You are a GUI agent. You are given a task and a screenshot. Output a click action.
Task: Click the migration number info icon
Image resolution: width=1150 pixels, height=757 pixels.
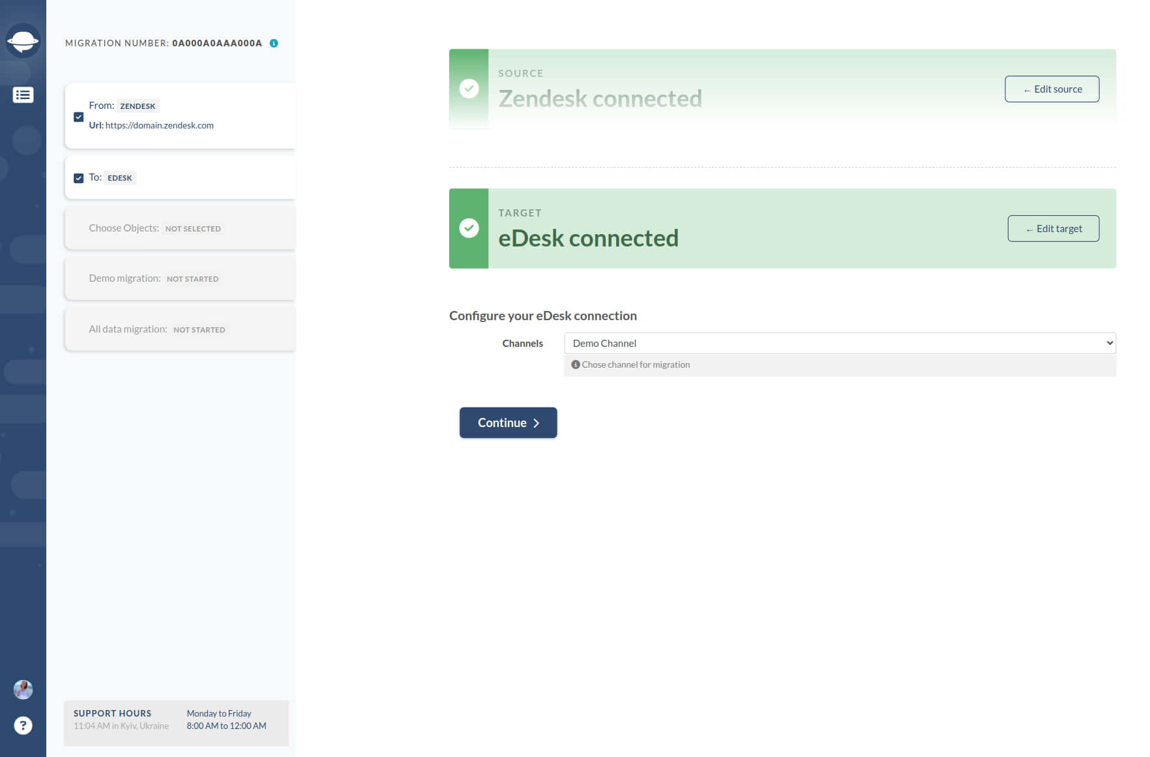(x=274, y=43)
